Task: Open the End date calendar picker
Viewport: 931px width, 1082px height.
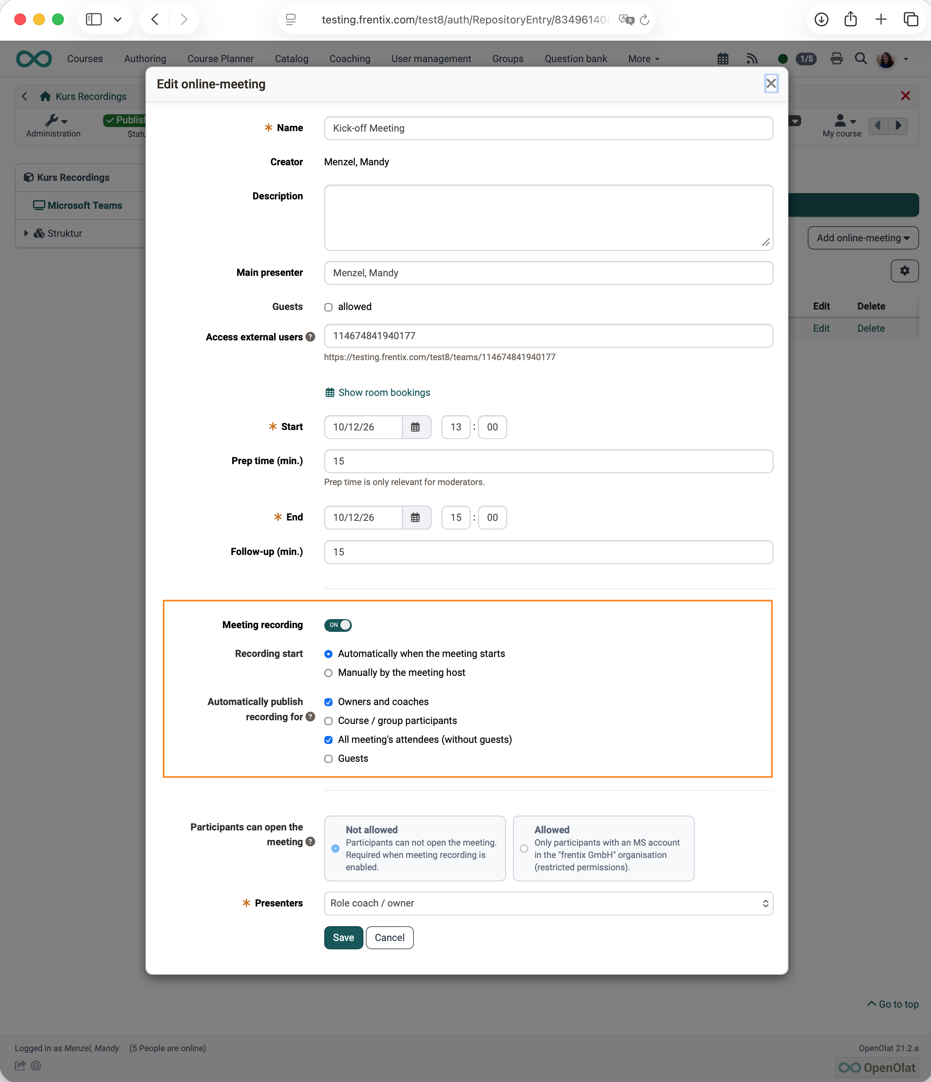Action: pyautogui.click(x=416, y=518)
